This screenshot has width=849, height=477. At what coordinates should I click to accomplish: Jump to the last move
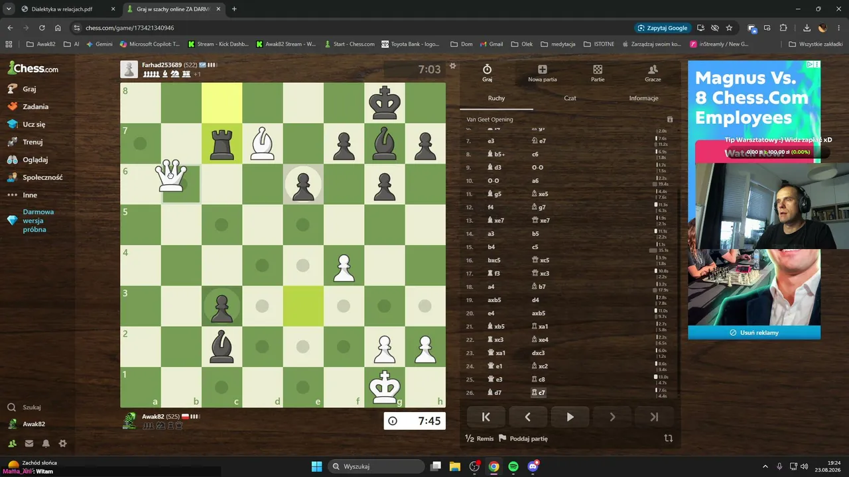point(654,417)
